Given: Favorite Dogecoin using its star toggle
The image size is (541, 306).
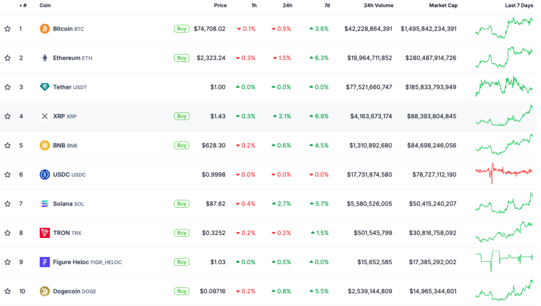Looking at the screenshot, I should tap(7, 291).
